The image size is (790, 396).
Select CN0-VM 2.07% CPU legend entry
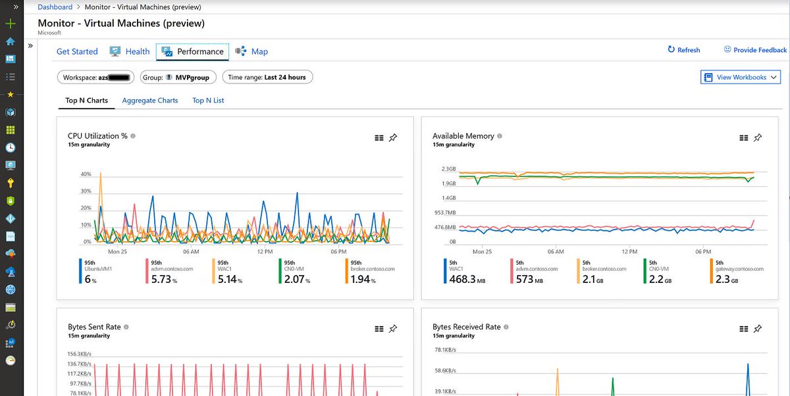pos(296,272)
